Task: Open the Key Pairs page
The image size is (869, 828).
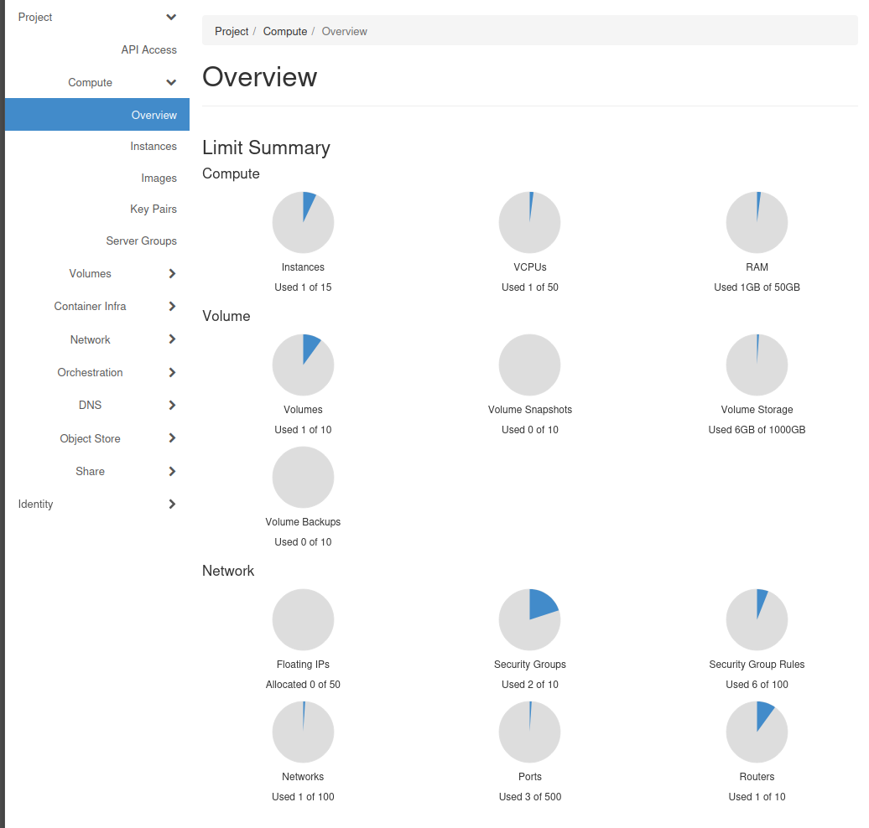Action: (154, 209)
